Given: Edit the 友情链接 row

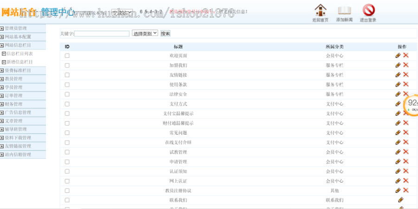Looking at the screenshot, I should [398, 74].
